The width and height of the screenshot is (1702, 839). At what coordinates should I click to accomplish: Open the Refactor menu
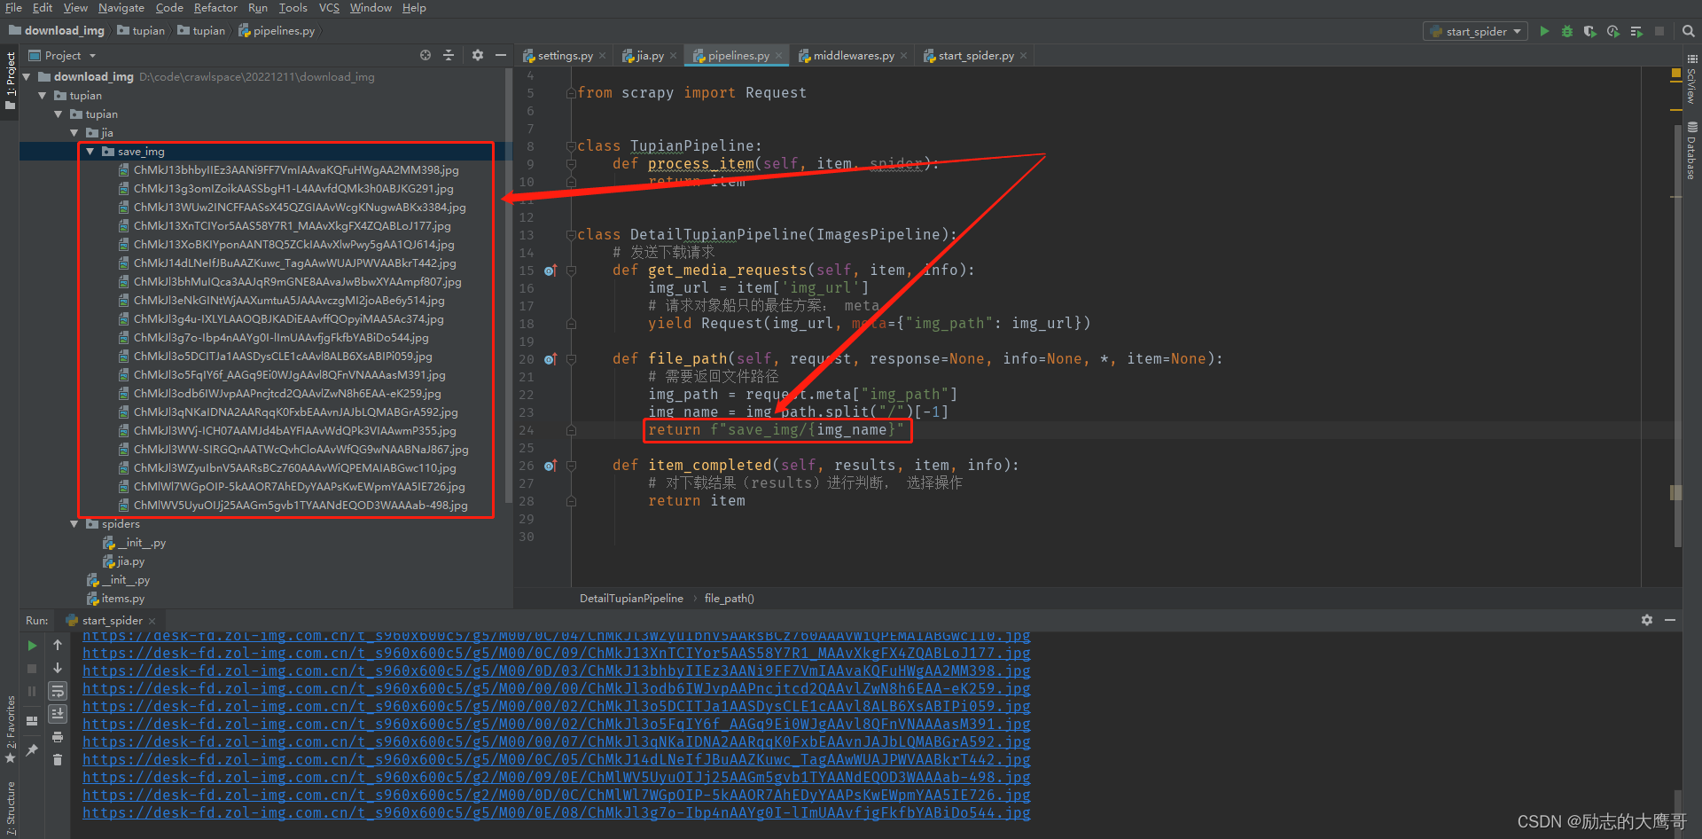tap(215, 8)
